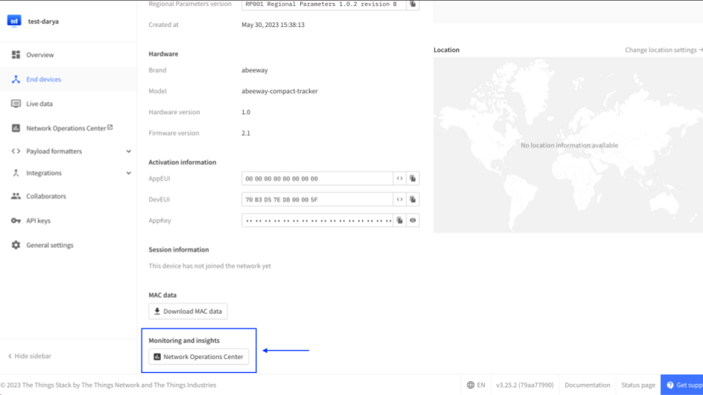
Task: Download MAC data
Action: 188,312
